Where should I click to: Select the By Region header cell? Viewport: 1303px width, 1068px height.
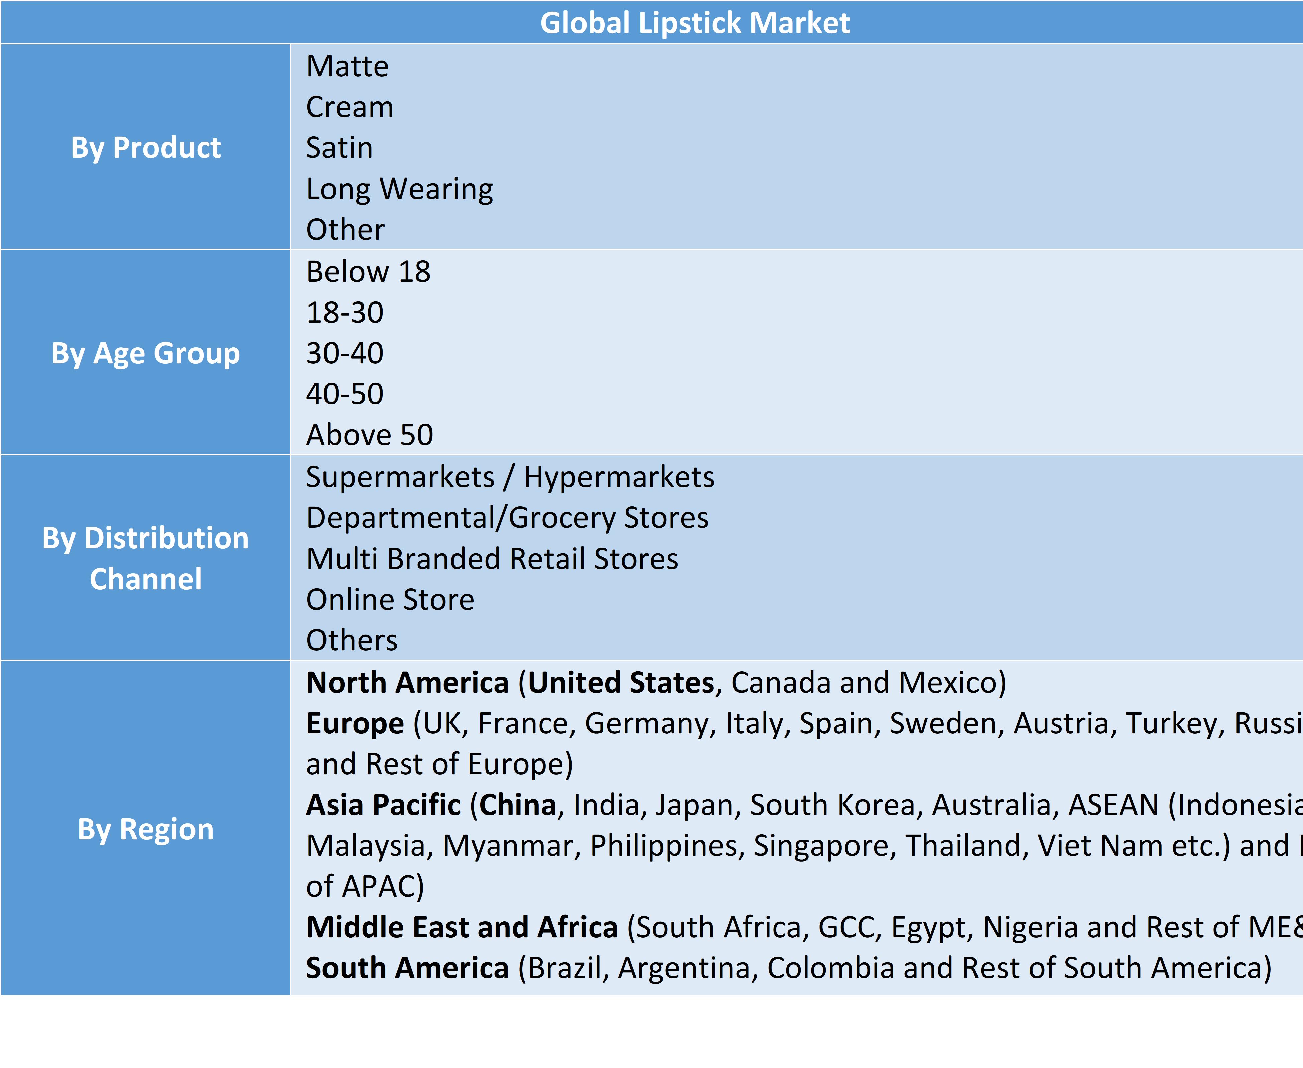point(146,829)
